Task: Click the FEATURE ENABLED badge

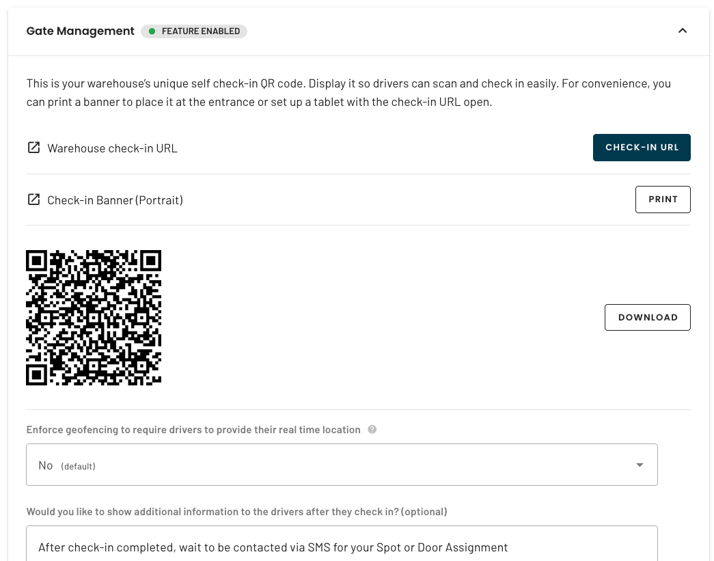Action: [194, 31]
